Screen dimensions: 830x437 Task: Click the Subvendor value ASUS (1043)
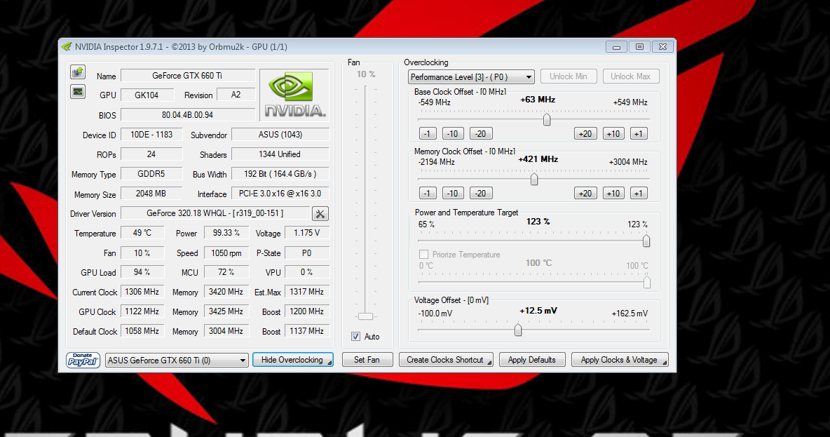click(x=280, y=135)
